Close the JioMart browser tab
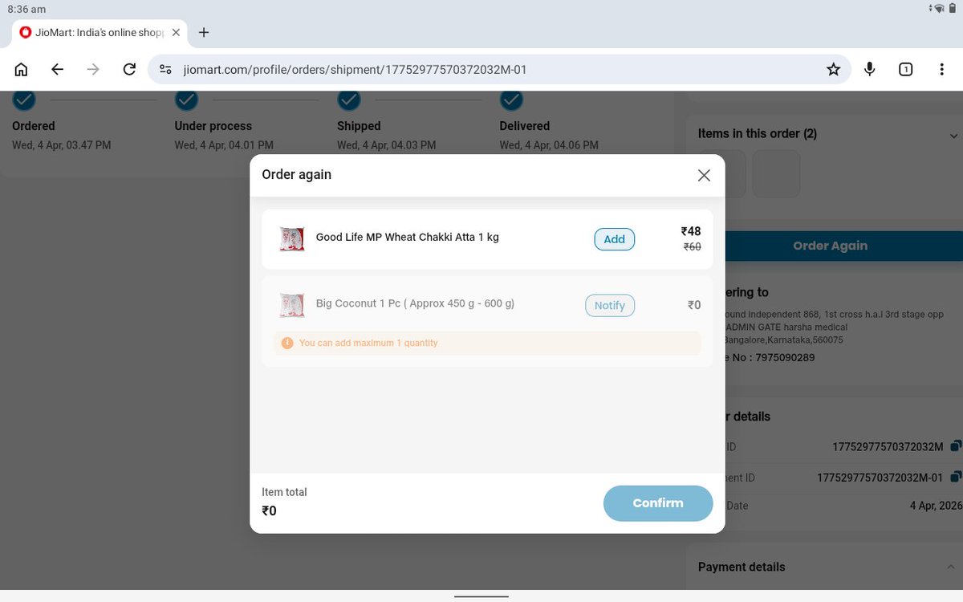963x602 pixels. click(176, 32)
